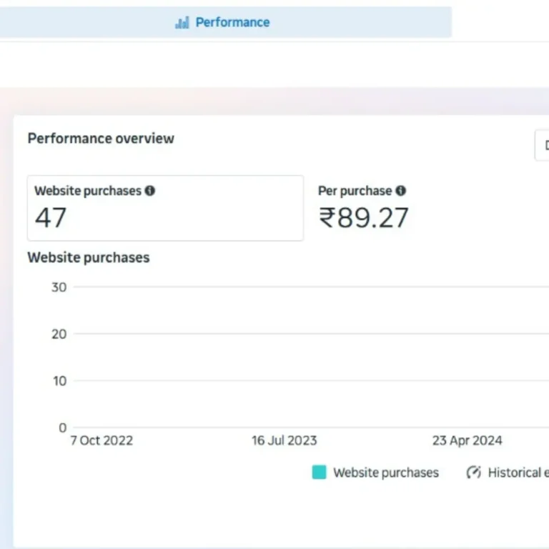Open the cut-off dropdown beside Performance overview
Screen dimensions: 549x549
click(543, 146)
